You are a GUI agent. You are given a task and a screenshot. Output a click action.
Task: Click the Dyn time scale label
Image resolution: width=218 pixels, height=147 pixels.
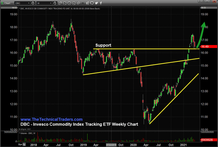coord(20,144)
